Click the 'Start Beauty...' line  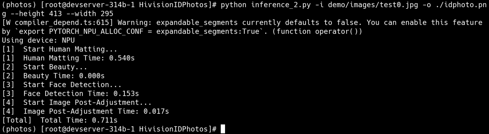coord(55,67)
